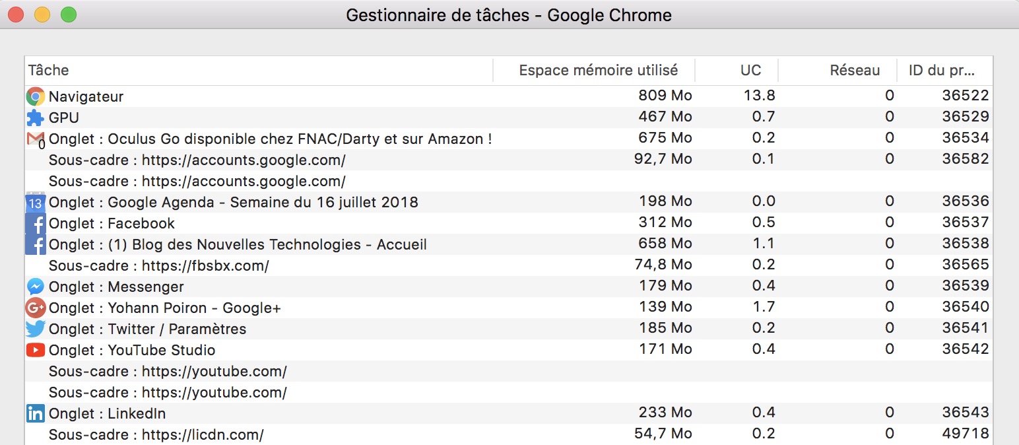Click the Twitter bird icon
Screen dimensions: 1019x445
[x=35, y=329]
